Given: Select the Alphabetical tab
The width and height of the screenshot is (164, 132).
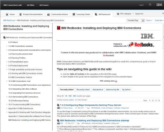Looking at the screenshot, I should pos(98,90).
